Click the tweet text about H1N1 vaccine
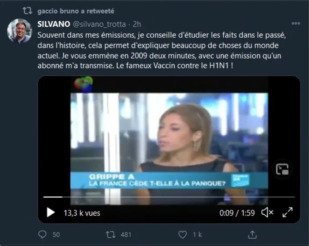Image resolution: width=309 pixels, height=246 pixels. coord(161,50)
